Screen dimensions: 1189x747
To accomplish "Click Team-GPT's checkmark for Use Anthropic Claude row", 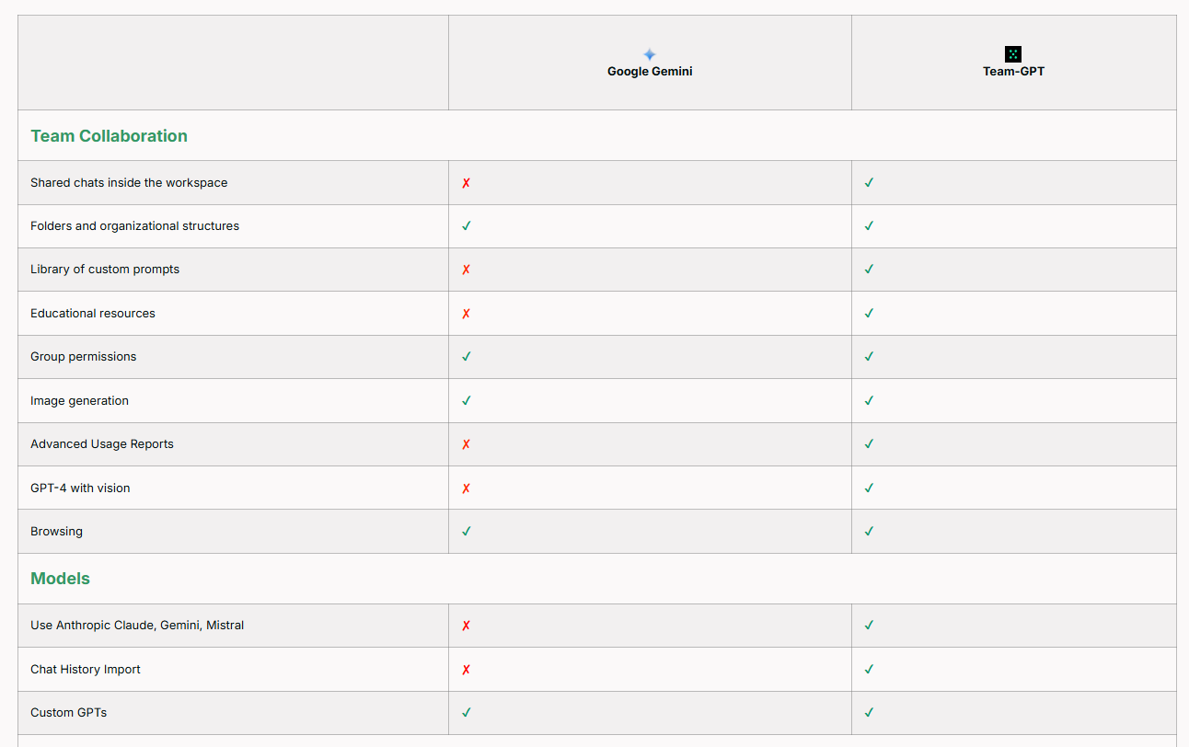I will pyautogui.click(x=869, y=625).
